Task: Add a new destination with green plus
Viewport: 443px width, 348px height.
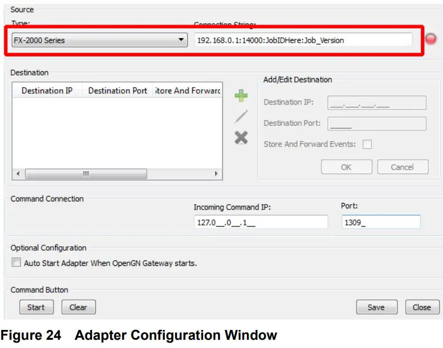Action: pyautogui.click(x=241, y=95)
